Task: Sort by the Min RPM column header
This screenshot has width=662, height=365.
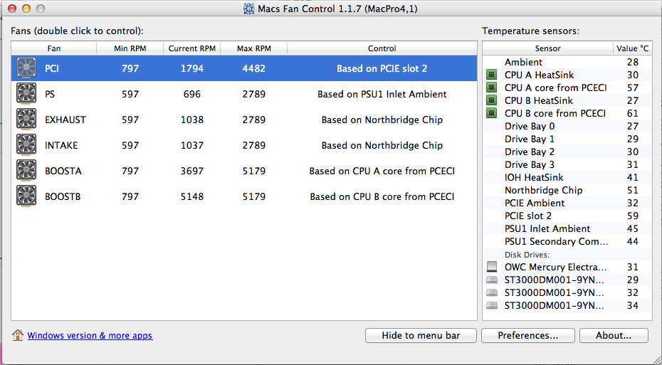Action: [x=130, y=48]
